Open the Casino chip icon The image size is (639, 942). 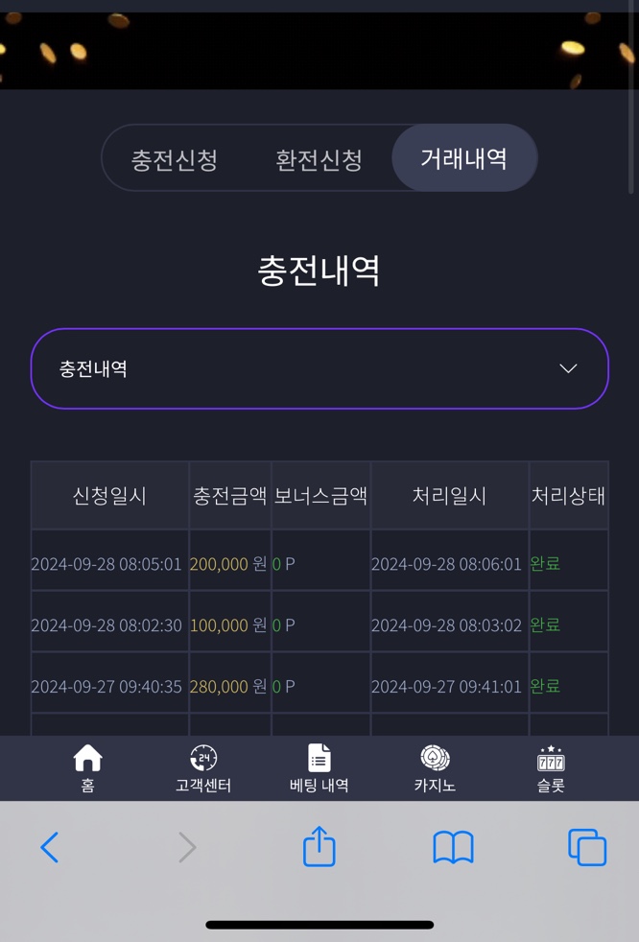click(435, 758)
